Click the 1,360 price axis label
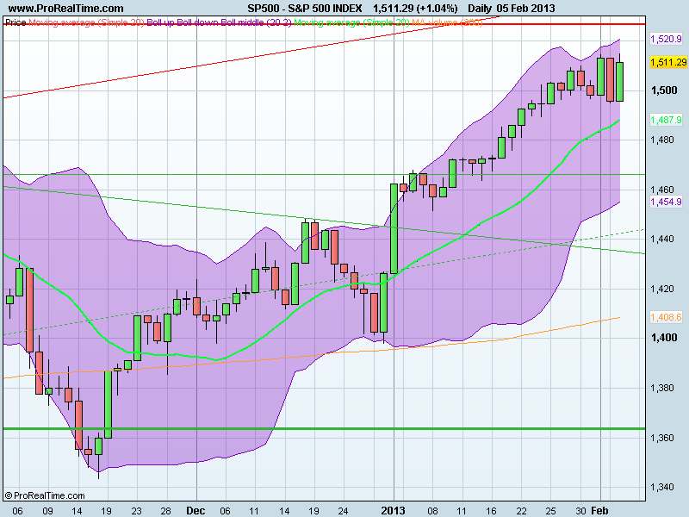The width and height of the screenshot is (689, 517). click(x=662, y=438)
